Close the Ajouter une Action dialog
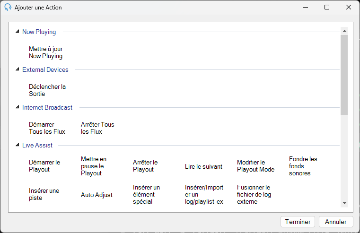Viewport: 360px width, 233px height. 349,8
